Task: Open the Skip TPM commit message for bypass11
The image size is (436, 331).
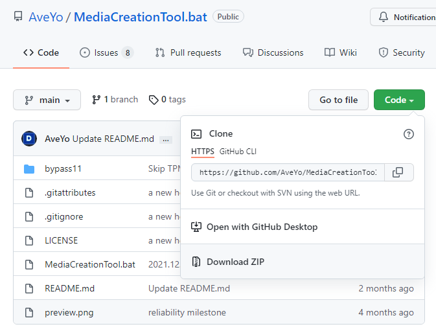Action: tap(165, 168)
